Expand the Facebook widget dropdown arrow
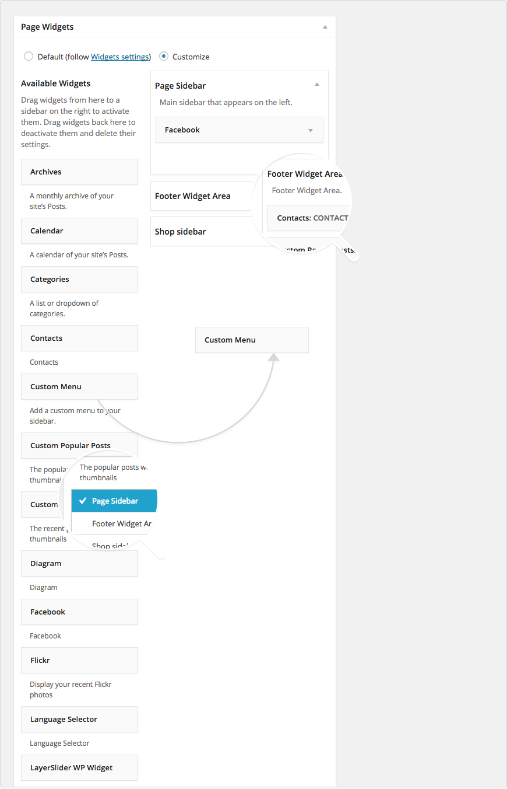 click(310, 130)
